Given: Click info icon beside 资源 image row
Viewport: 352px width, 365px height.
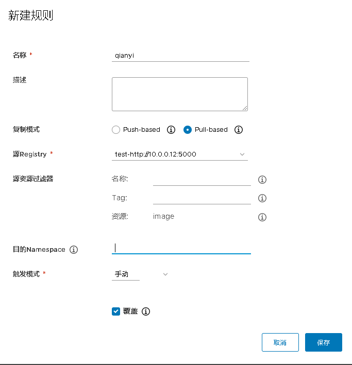Looking at the screenshot, I should coord(262,217).
